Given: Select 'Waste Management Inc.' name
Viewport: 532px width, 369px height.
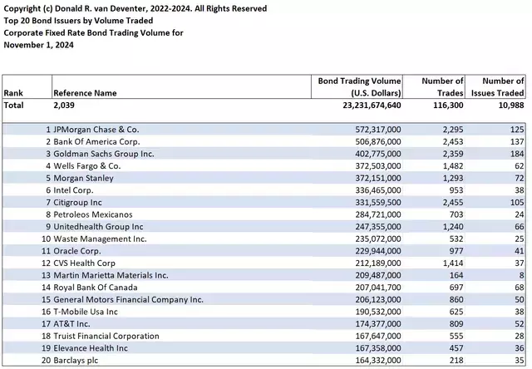Looking at the screenshot, I should 100,239.
